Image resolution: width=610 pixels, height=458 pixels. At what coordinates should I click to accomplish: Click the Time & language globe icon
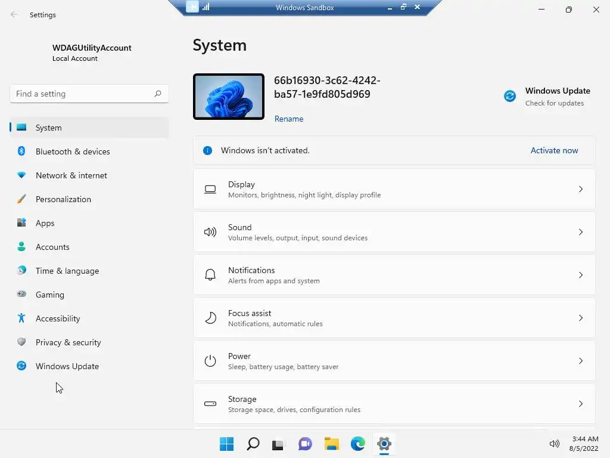pyautogui.click(x=21, y=270)
